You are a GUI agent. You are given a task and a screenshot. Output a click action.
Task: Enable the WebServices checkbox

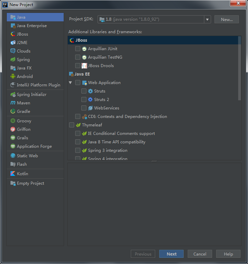(x=84, y=108)
